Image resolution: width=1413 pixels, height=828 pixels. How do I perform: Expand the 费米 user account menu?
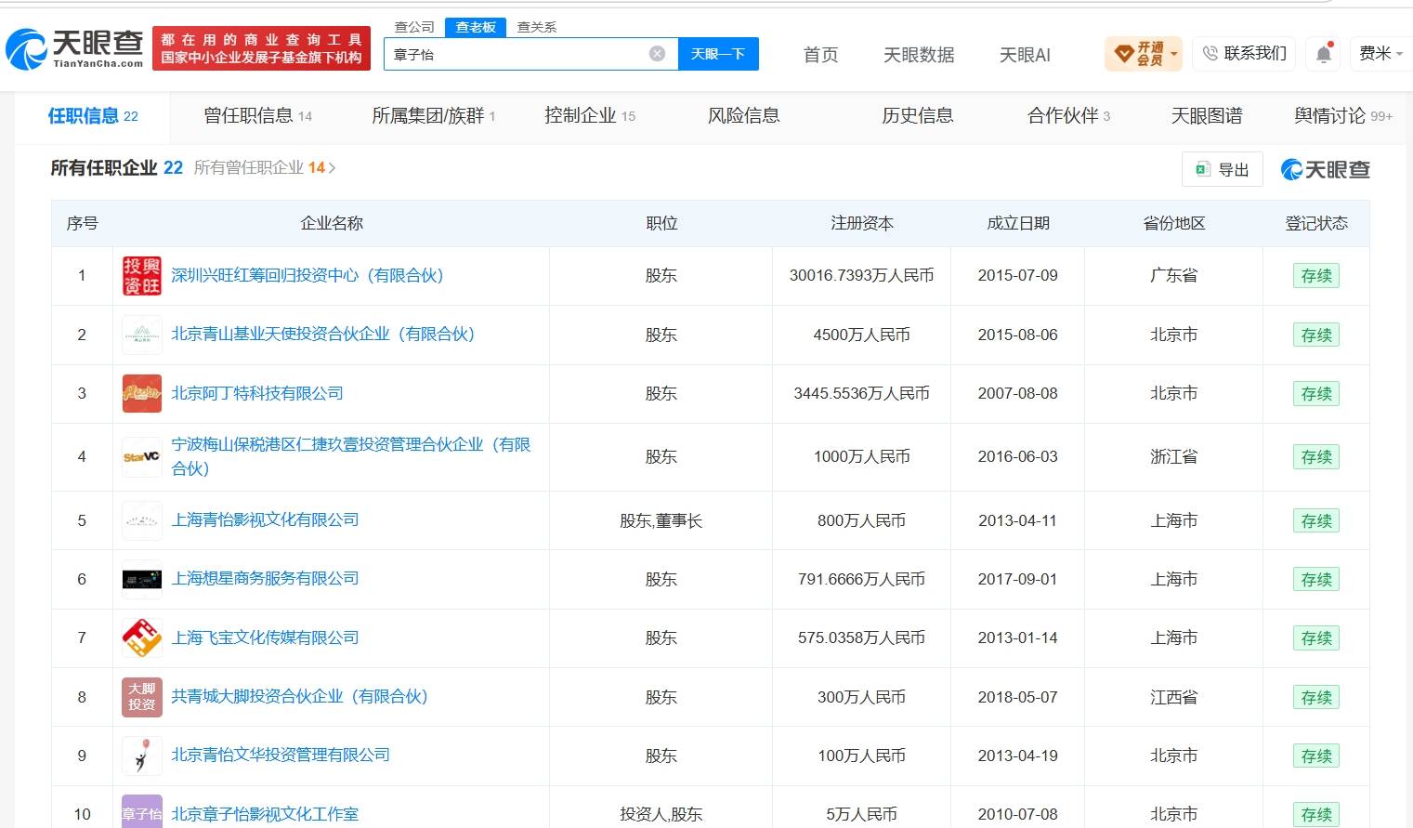(x=1380, y=54)
